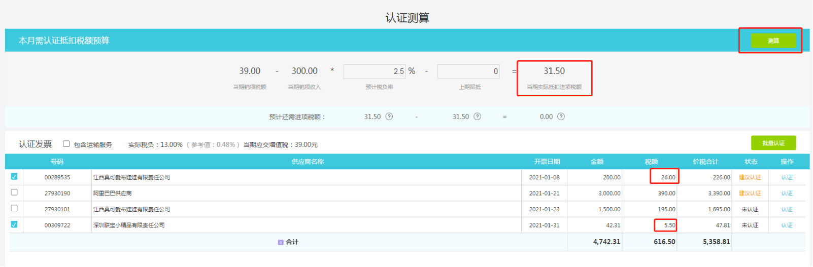Click tax amount 5.50 cell

[650, 225]
